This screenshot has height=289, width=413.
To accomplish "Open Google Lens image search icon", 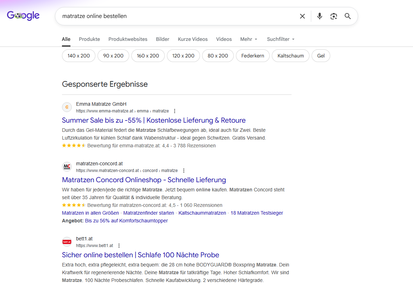I will coord(334,16).
